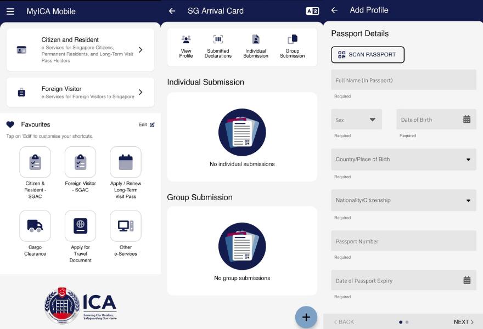The image size is (483, 329).
Task: Edit the Favourites shortcuts
Action: click(x=147, y=124)
